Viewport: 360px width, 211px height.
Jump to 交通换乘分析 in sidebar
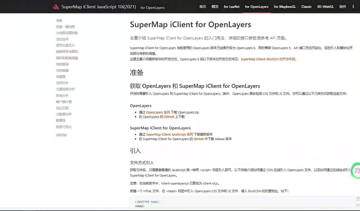click(65, 89)
